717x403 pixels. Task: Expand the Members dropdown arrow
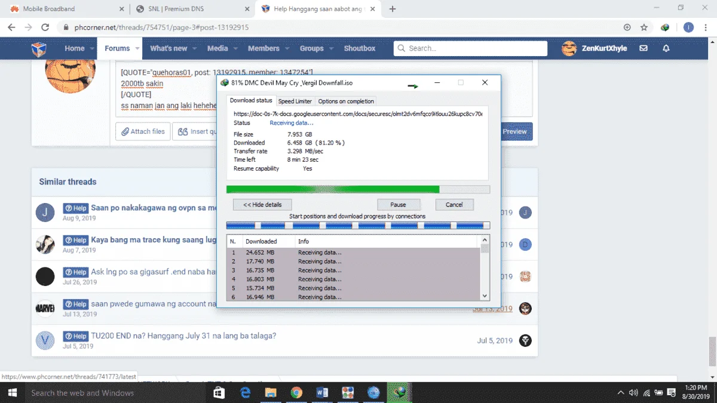[287, 48]
